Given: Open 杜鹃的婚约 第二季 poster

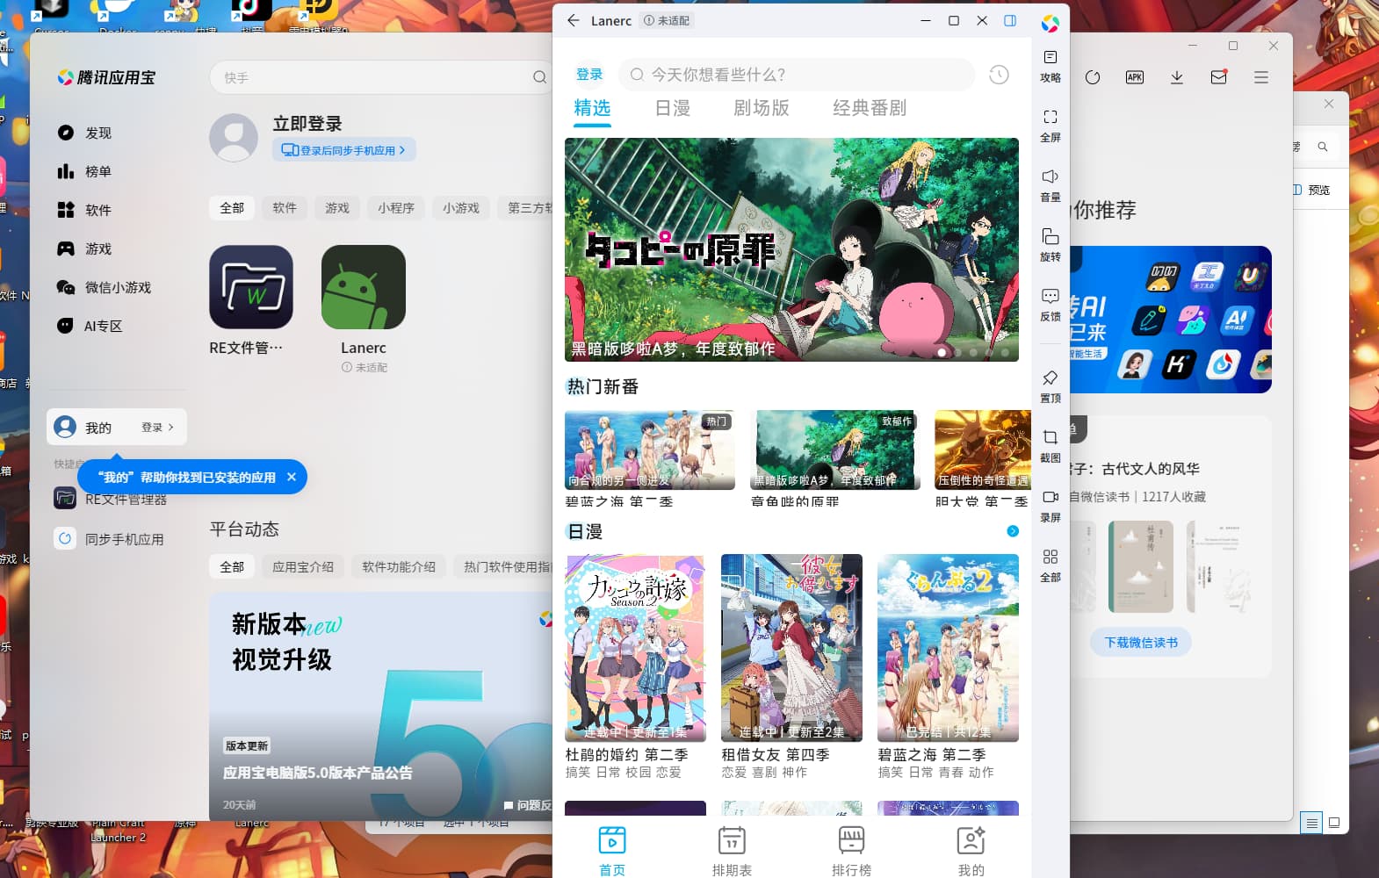Looking at the screenshot, I should (x=635, y=648).
